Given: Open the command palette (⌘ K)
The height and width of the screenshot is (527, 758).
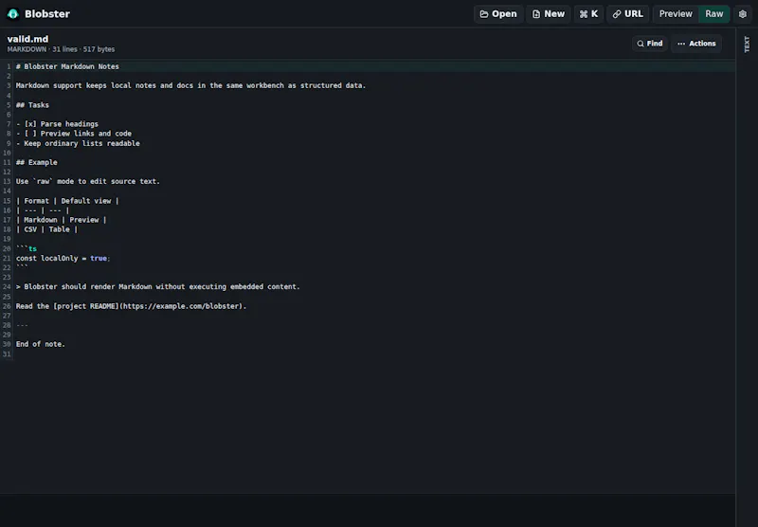Looking at the screenshot, I should point(588,14).
